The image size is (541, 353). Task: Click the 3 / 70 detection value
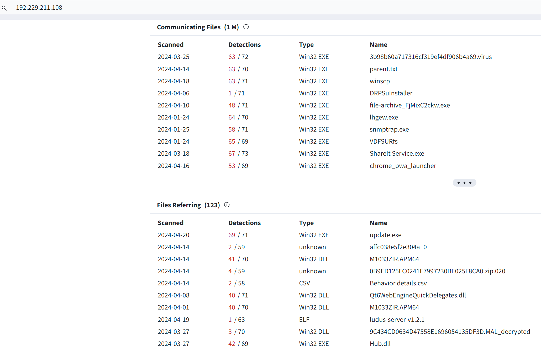click(x=236, y=332)
